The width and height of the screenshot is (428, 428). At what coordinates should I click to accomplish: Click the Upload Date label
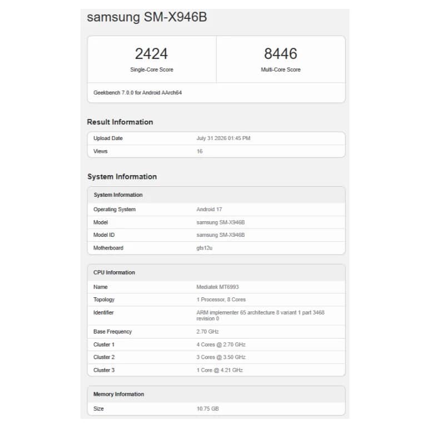click(x=108, y=138)
